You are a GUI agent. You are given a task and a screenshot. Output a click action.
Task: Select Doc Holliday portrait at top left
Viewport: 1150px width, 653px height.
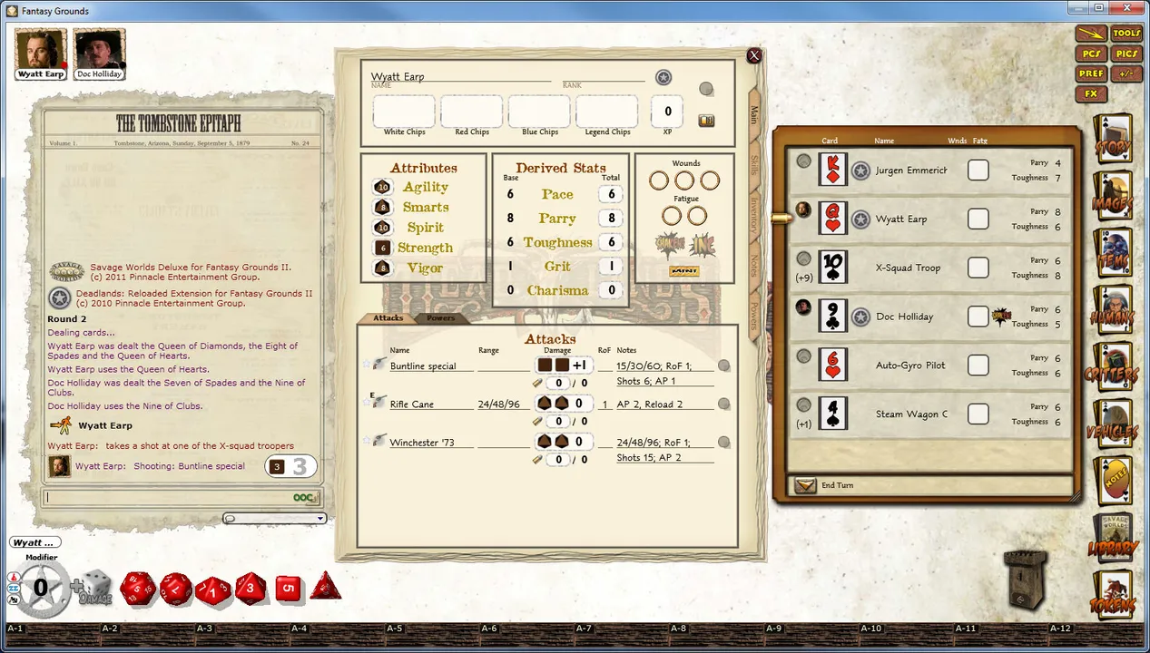click(x=99, y=54)
